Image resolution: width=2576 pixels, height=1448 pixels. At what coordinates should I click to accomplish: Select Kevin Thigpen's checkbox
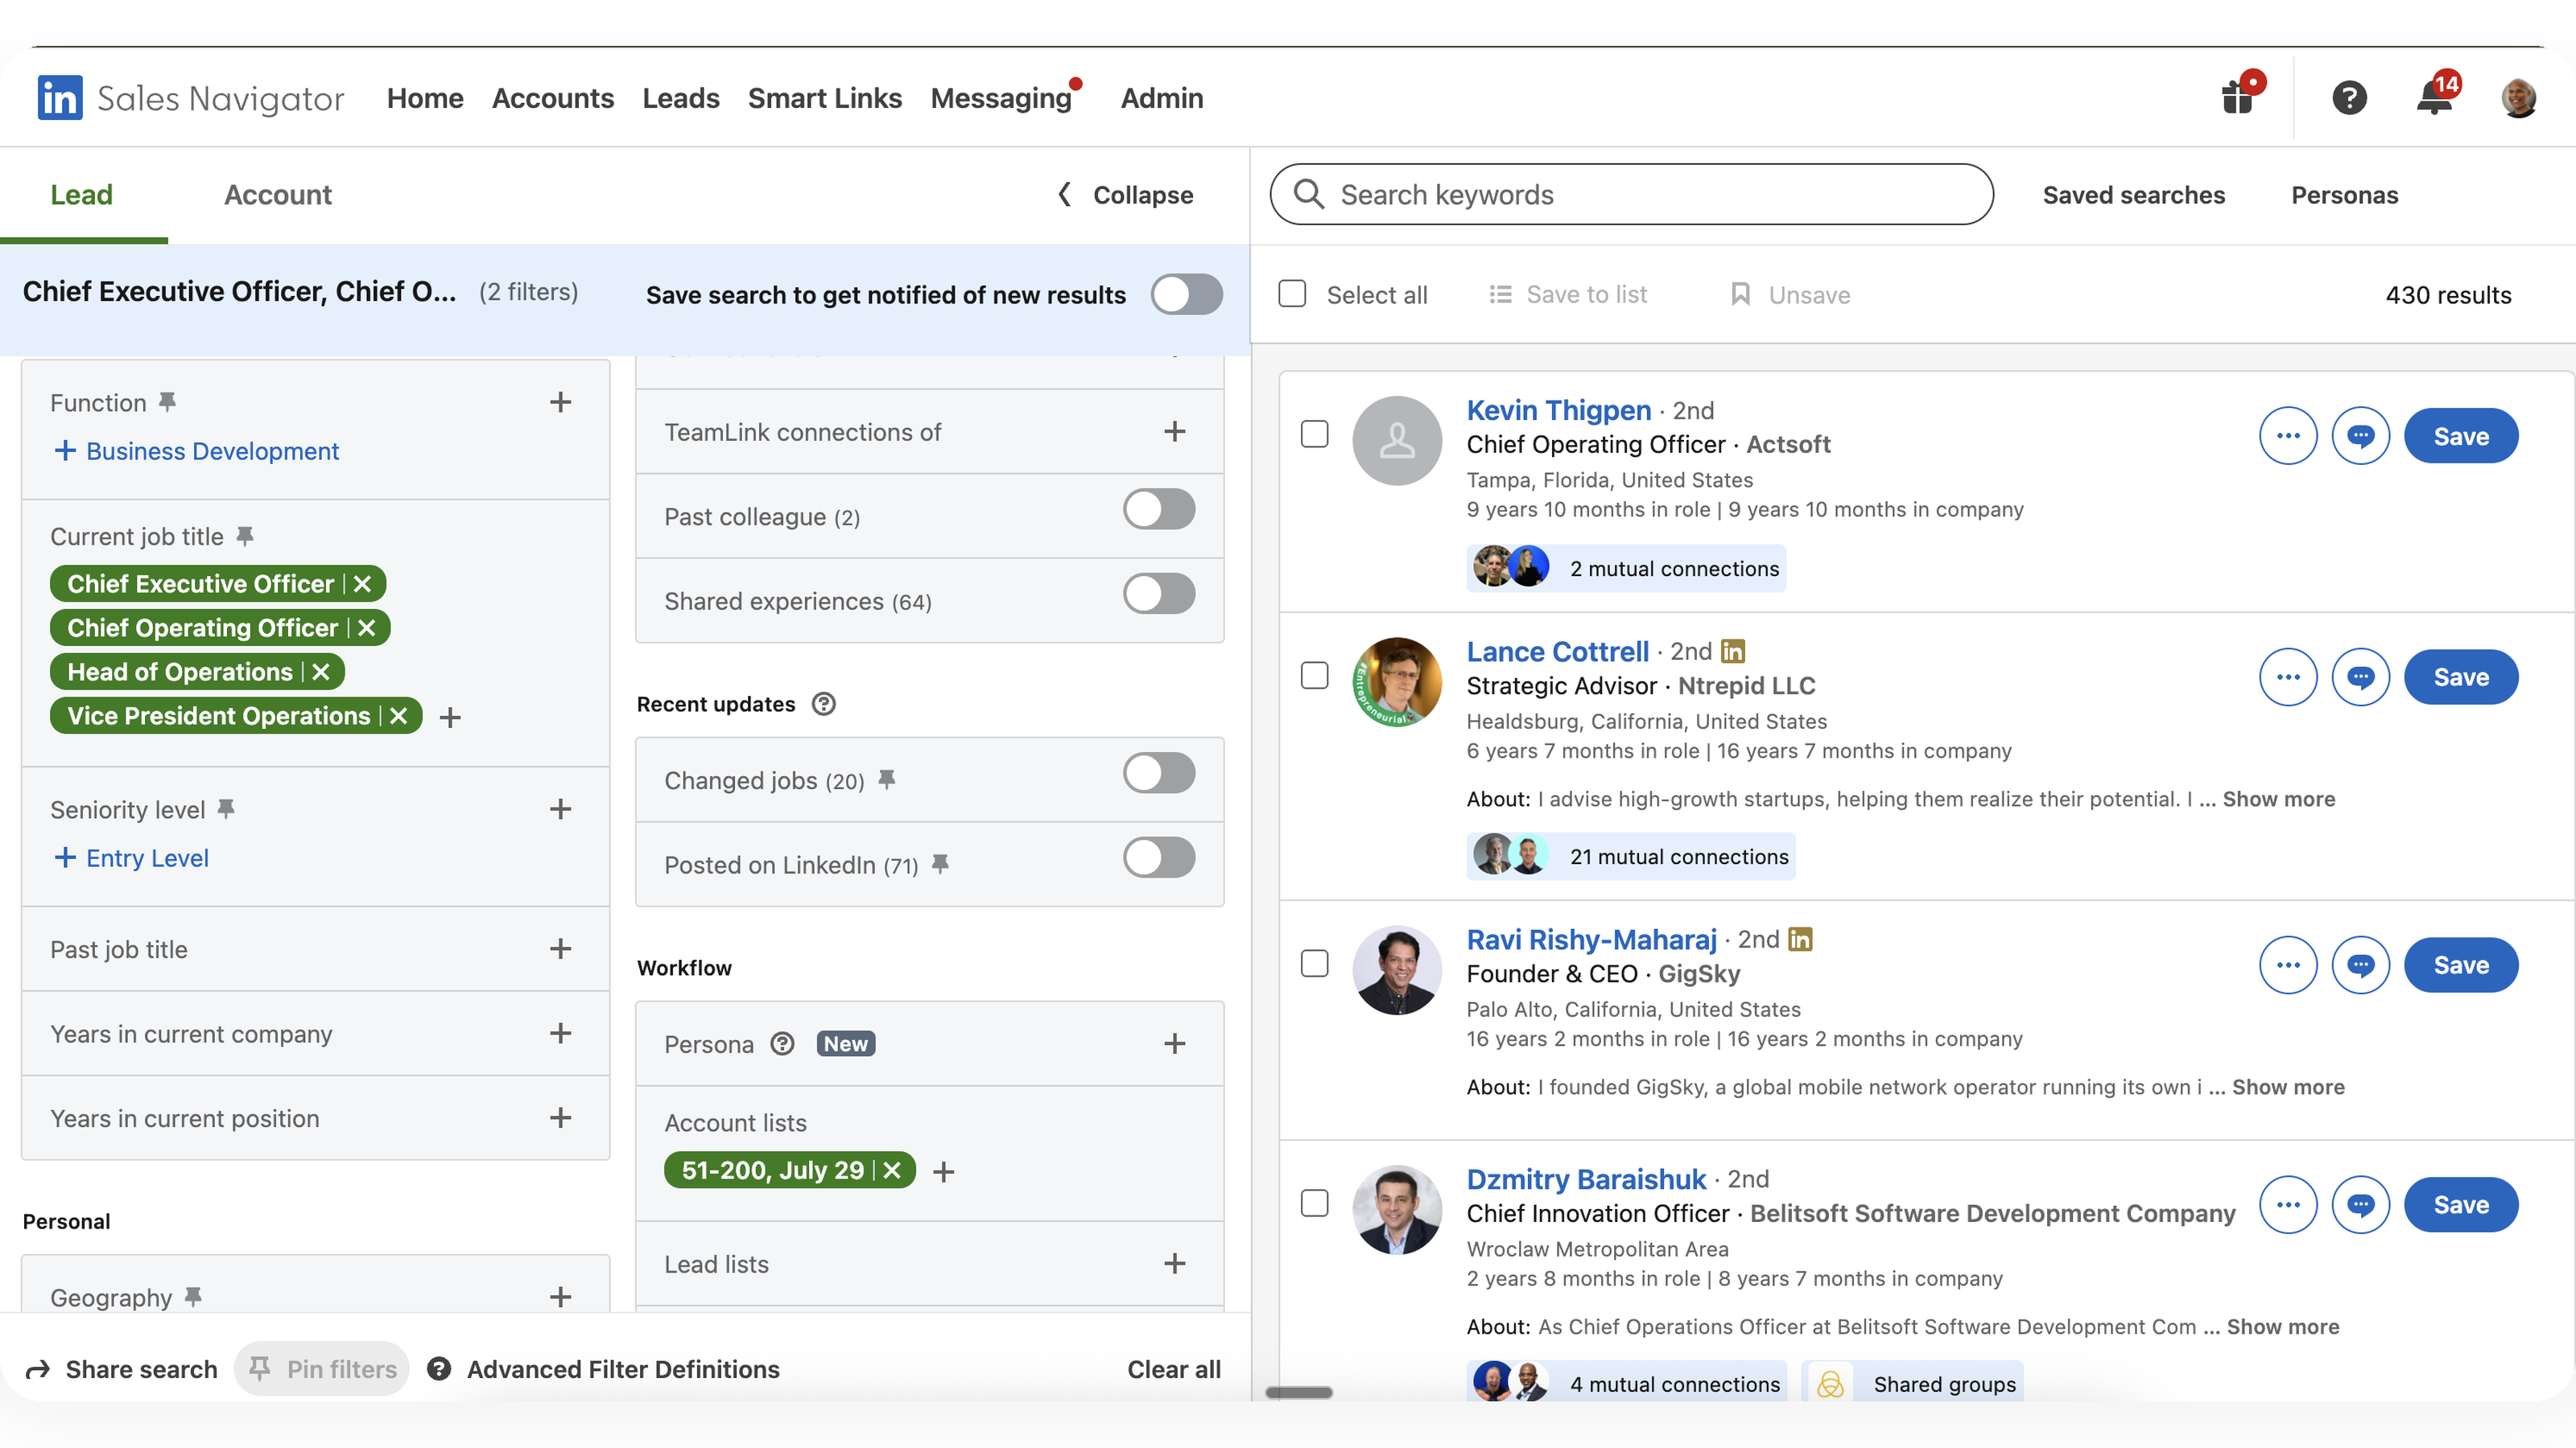[1314, 434]
